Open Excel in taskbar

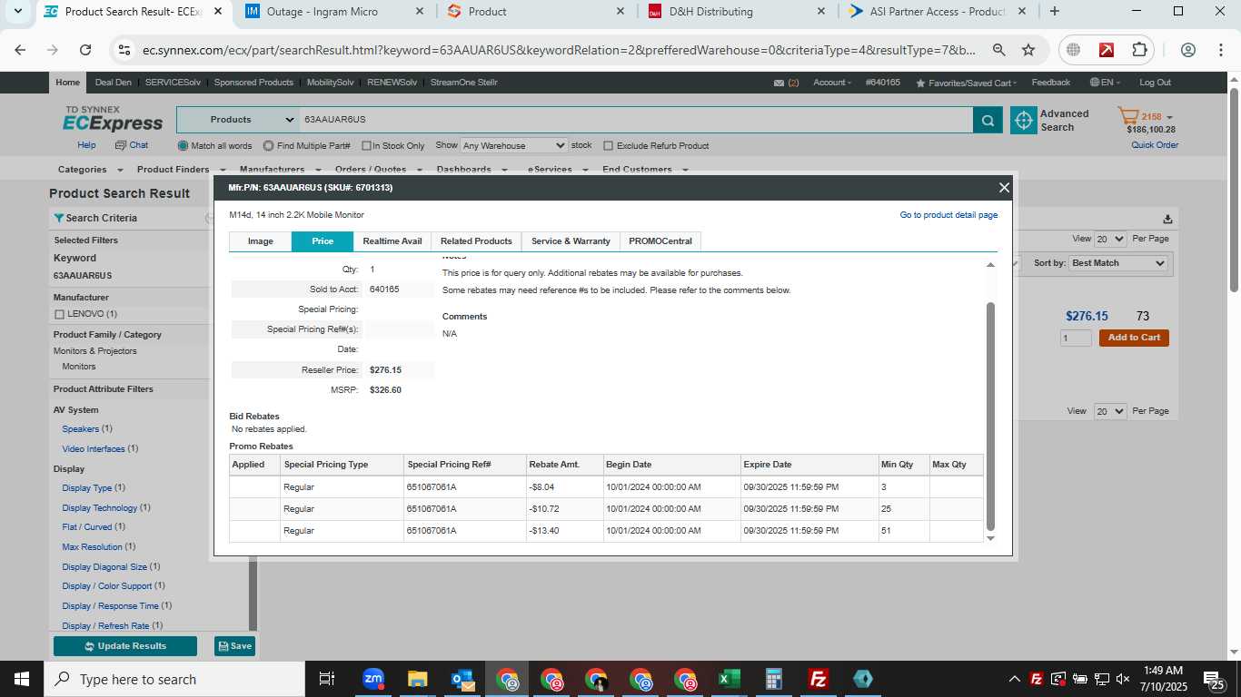point(730,679)
